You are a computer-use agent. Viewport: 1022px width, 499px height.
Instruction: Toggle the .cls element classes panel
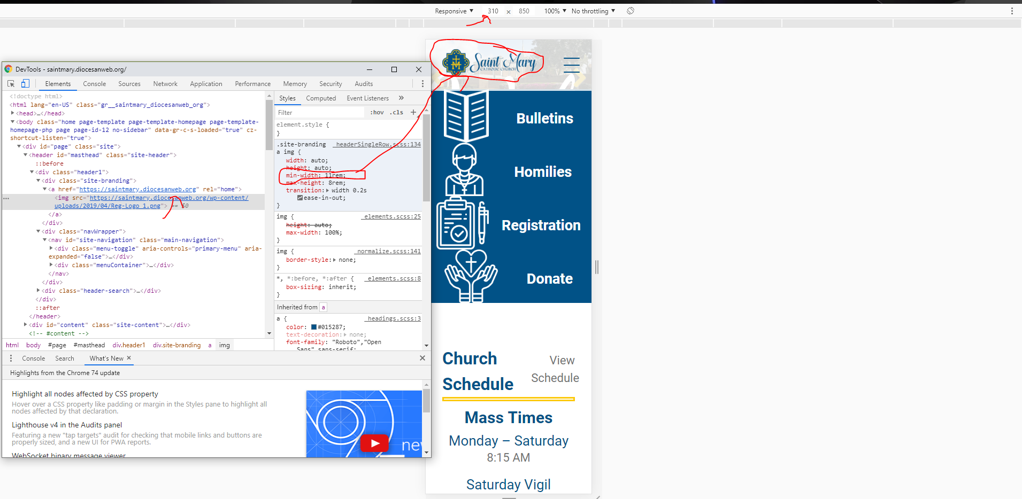[396, 113]
